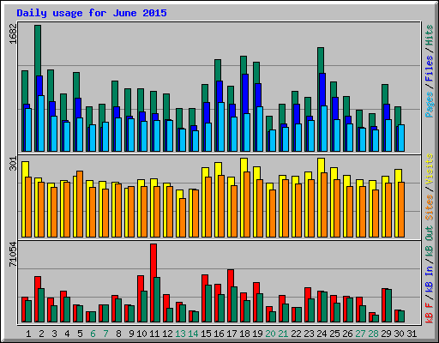Select green weekend day label 21
Viewport: 439px width, 343px height.
(x=283, y=334)
